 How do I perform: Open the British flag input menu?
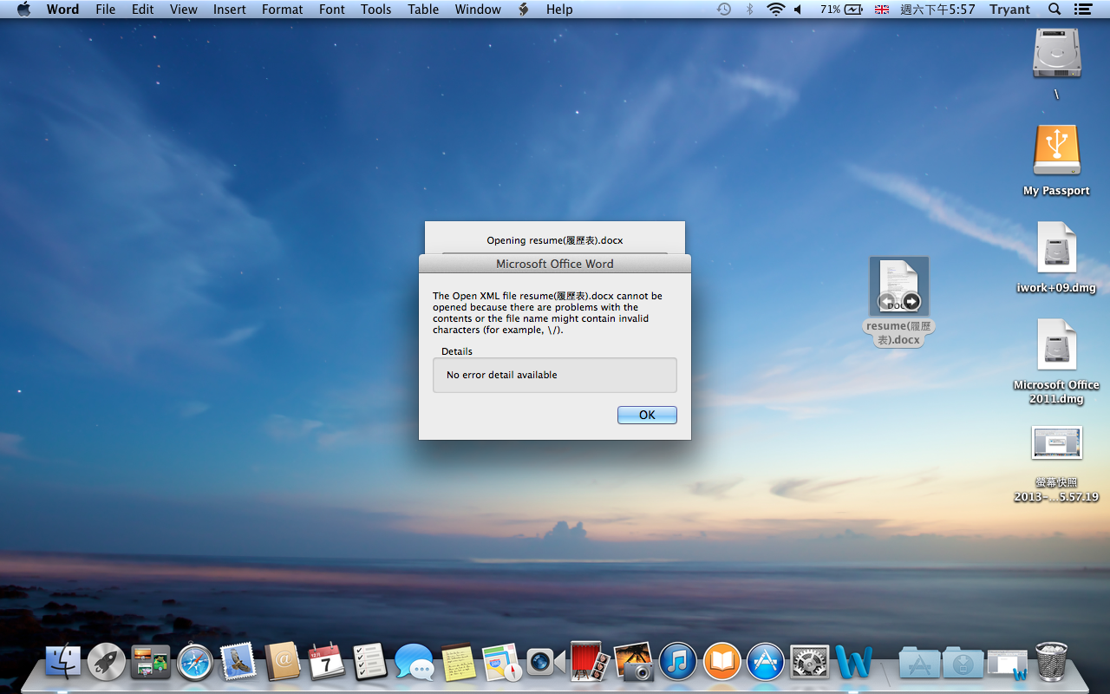pos(882,10)
